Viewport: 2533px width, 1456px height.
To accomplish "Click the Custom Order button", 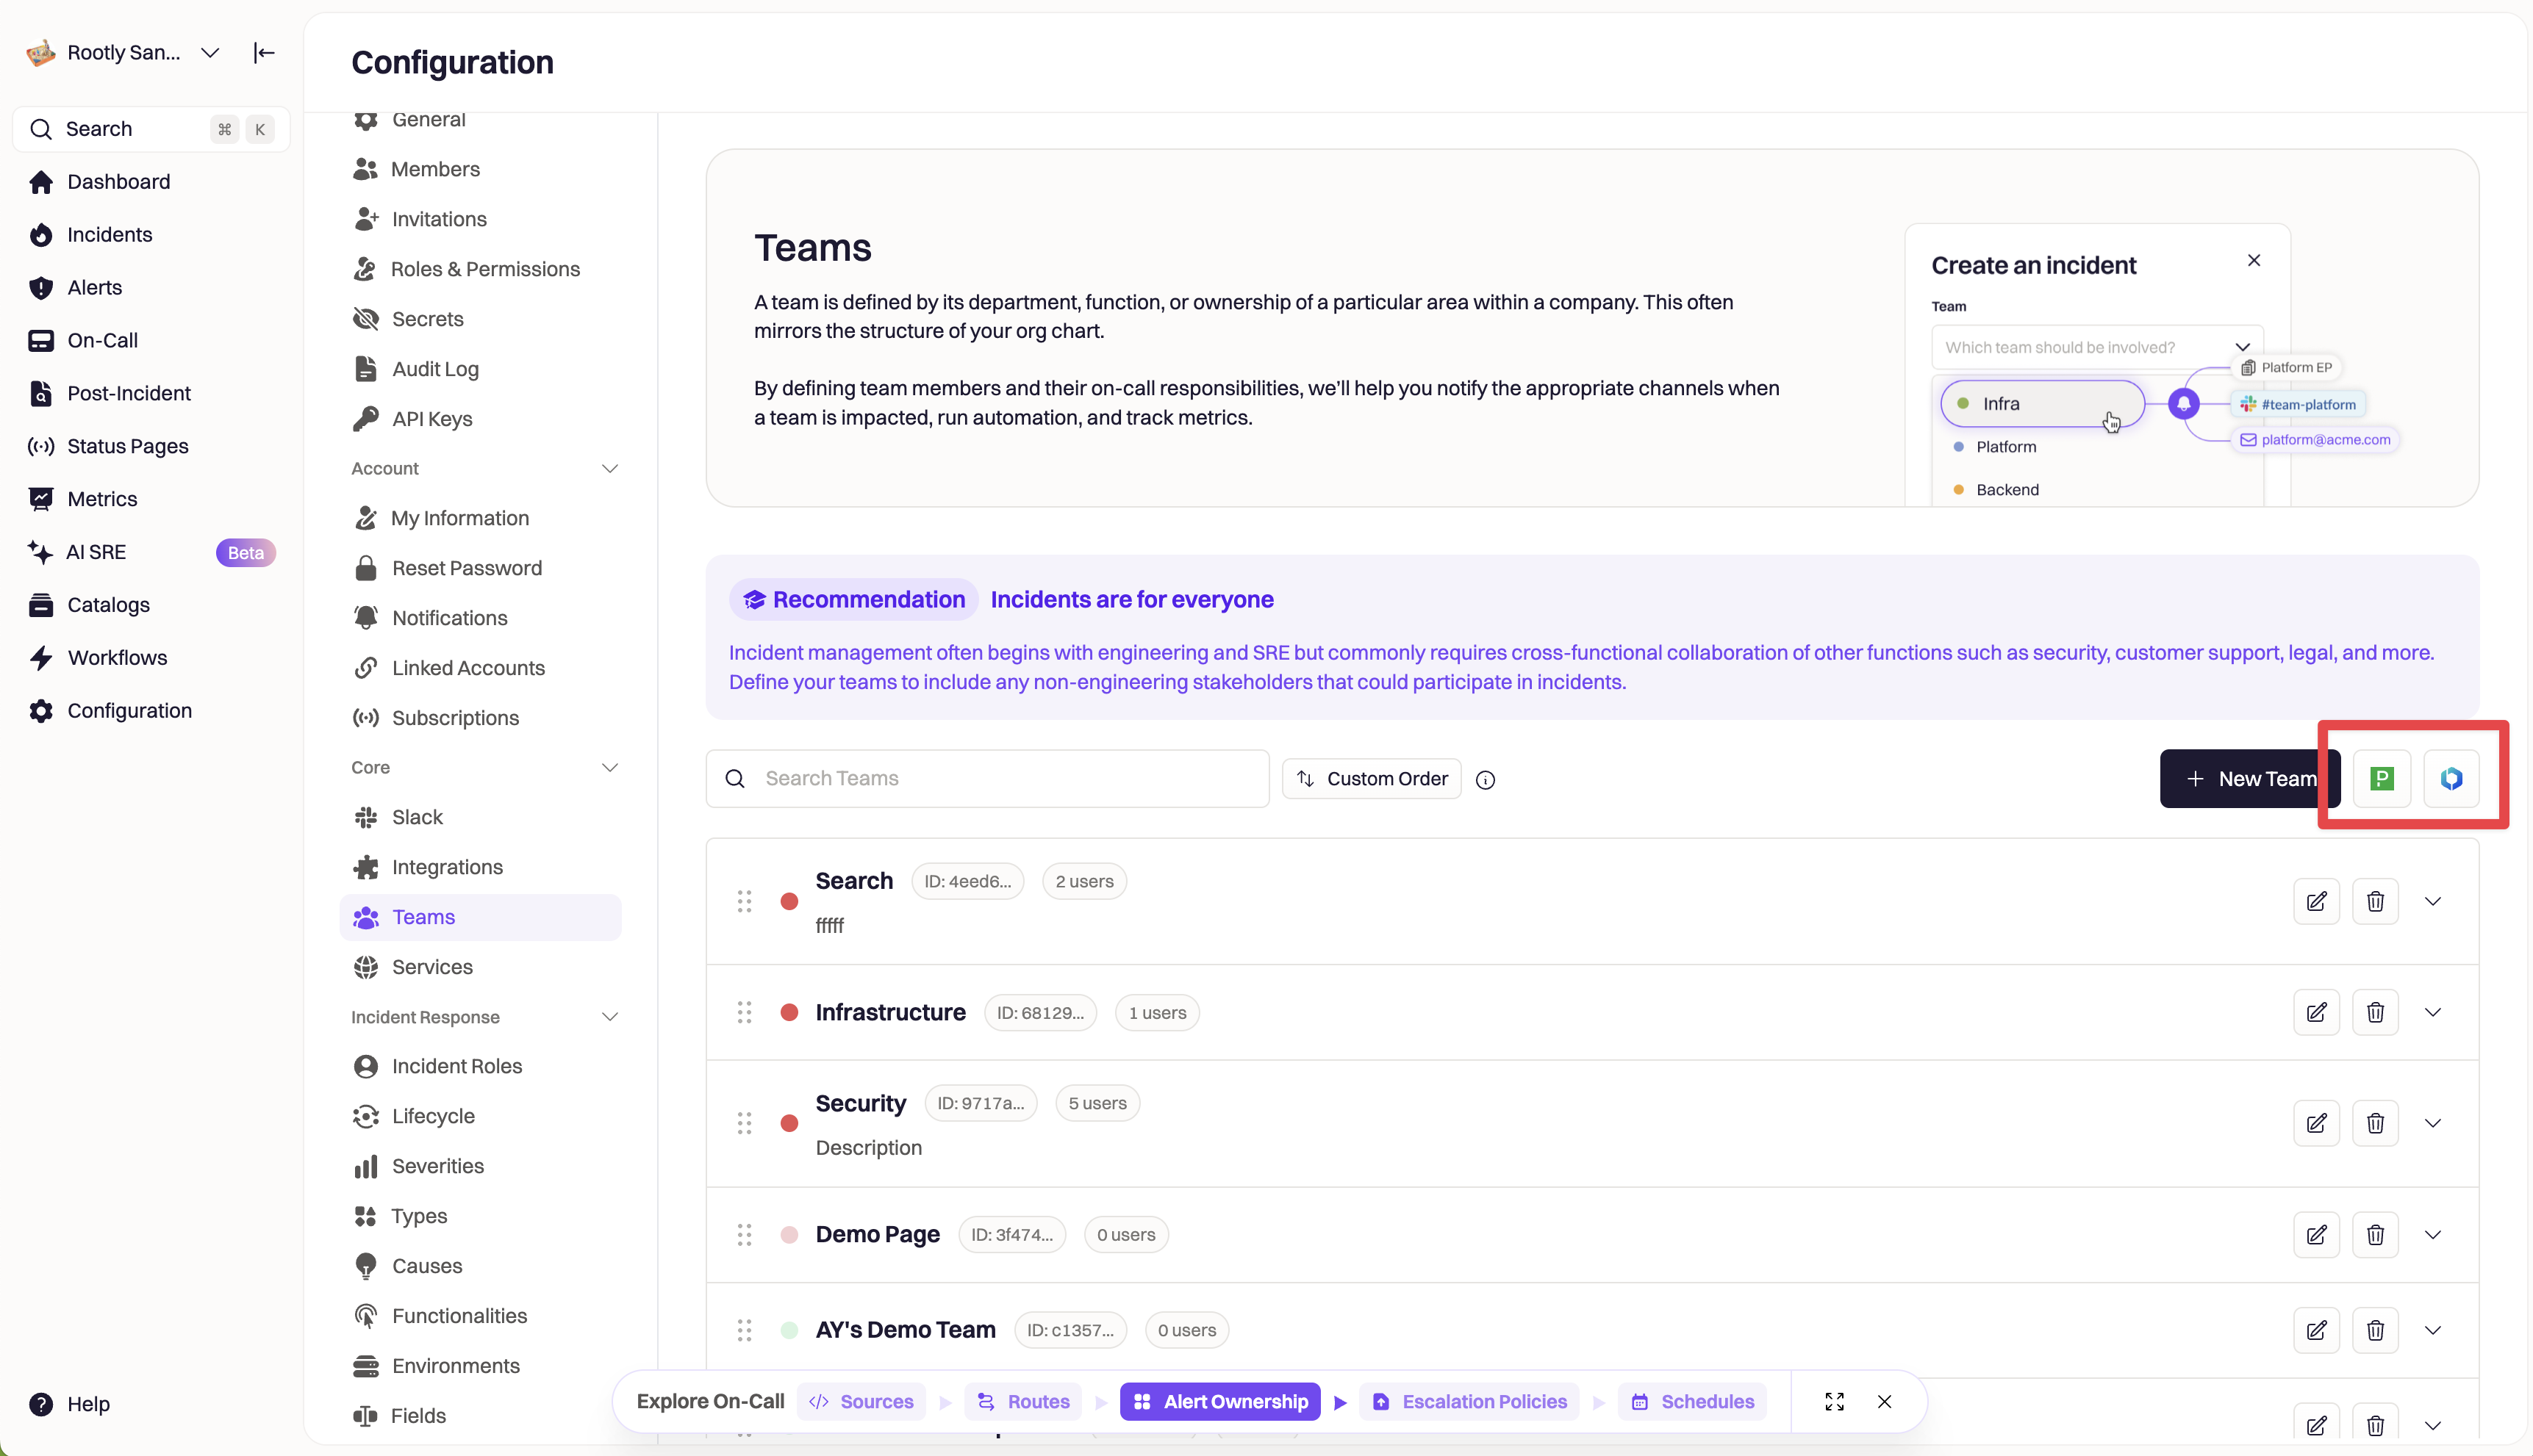I will pyautogui.click(x=1371, y=778).
